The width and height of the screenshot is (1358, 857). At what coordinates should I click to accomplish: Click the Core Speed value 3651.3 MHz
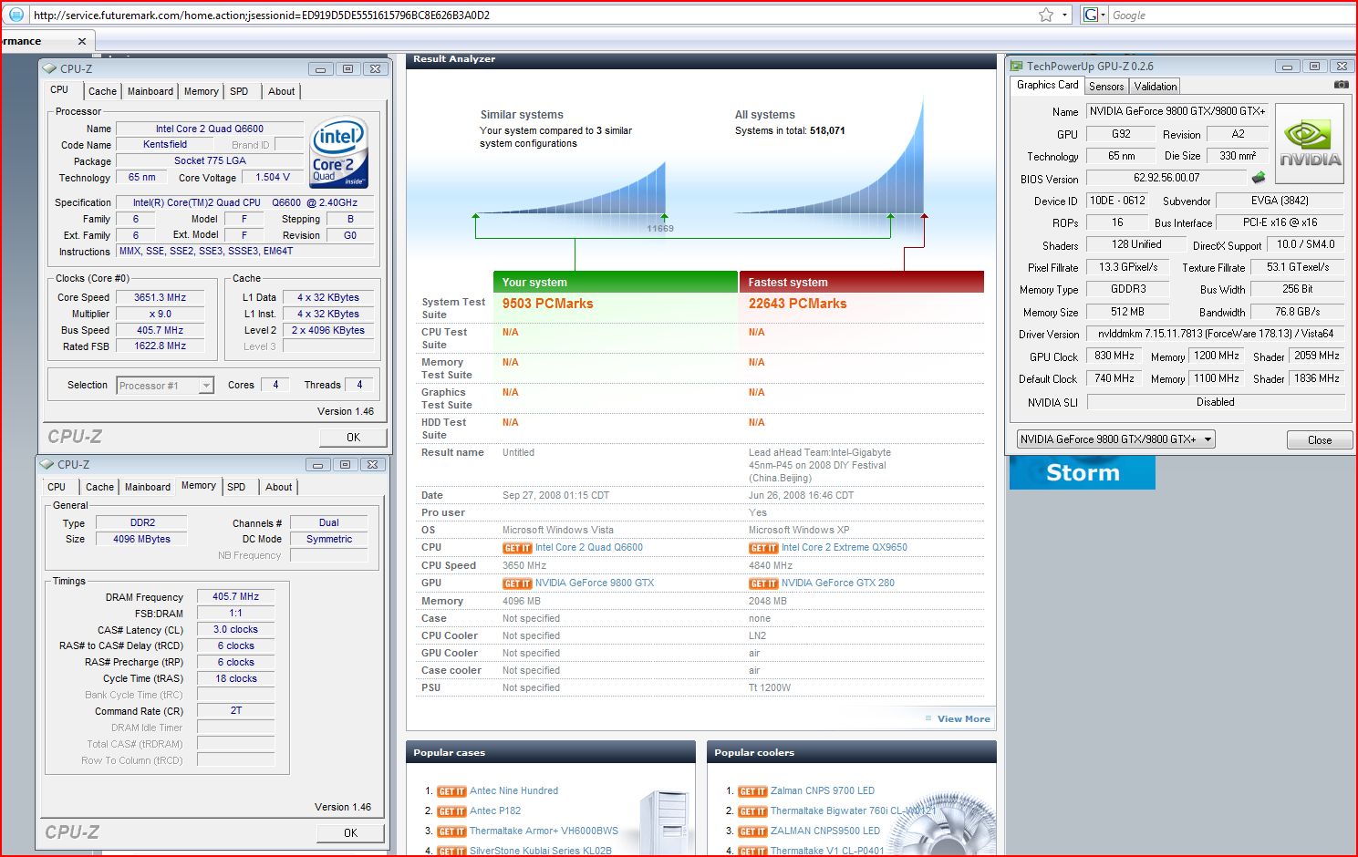[x=160, y=297]
